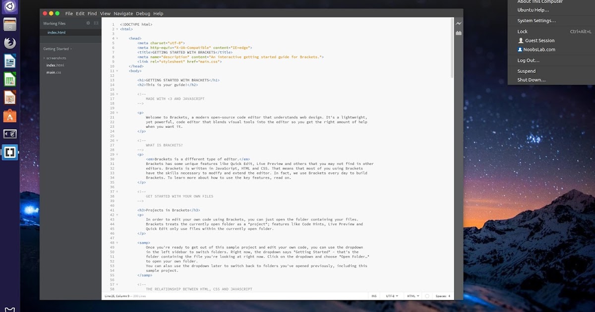This screenshot has width=595, height=312.
Task: Open Ubuntu Dash launcher icon
Action: tap(10, 6)
